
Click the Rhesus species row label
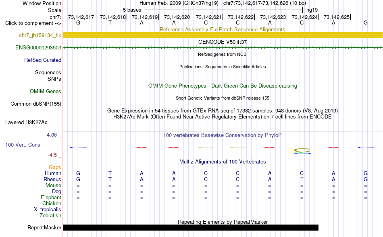[52, 179]
